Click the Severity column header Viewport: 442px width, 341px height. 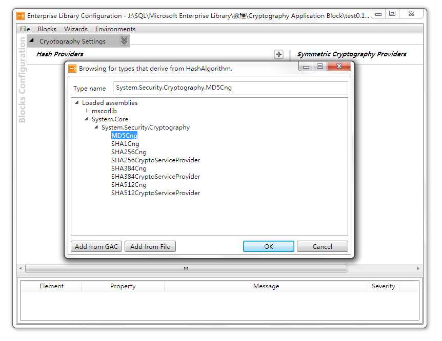[x=384, y=286]
